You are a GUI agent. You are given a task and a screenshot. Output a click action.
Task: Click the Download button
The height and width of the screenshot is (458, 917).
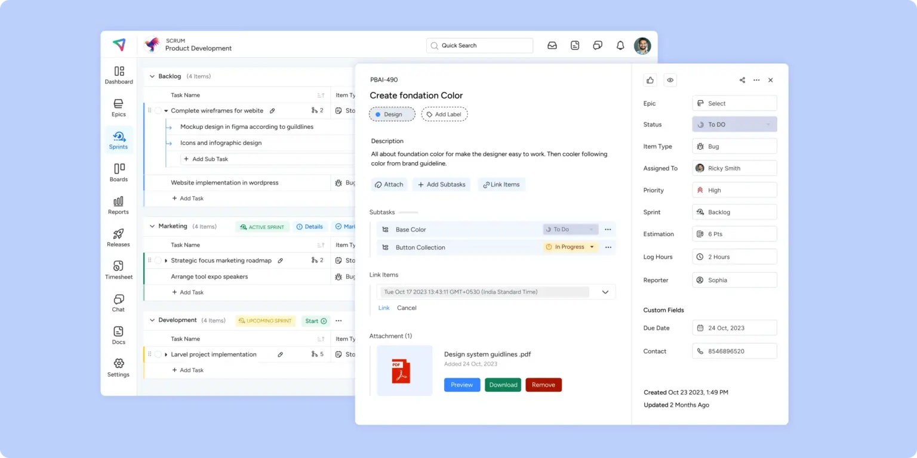(x=503, y=385)
